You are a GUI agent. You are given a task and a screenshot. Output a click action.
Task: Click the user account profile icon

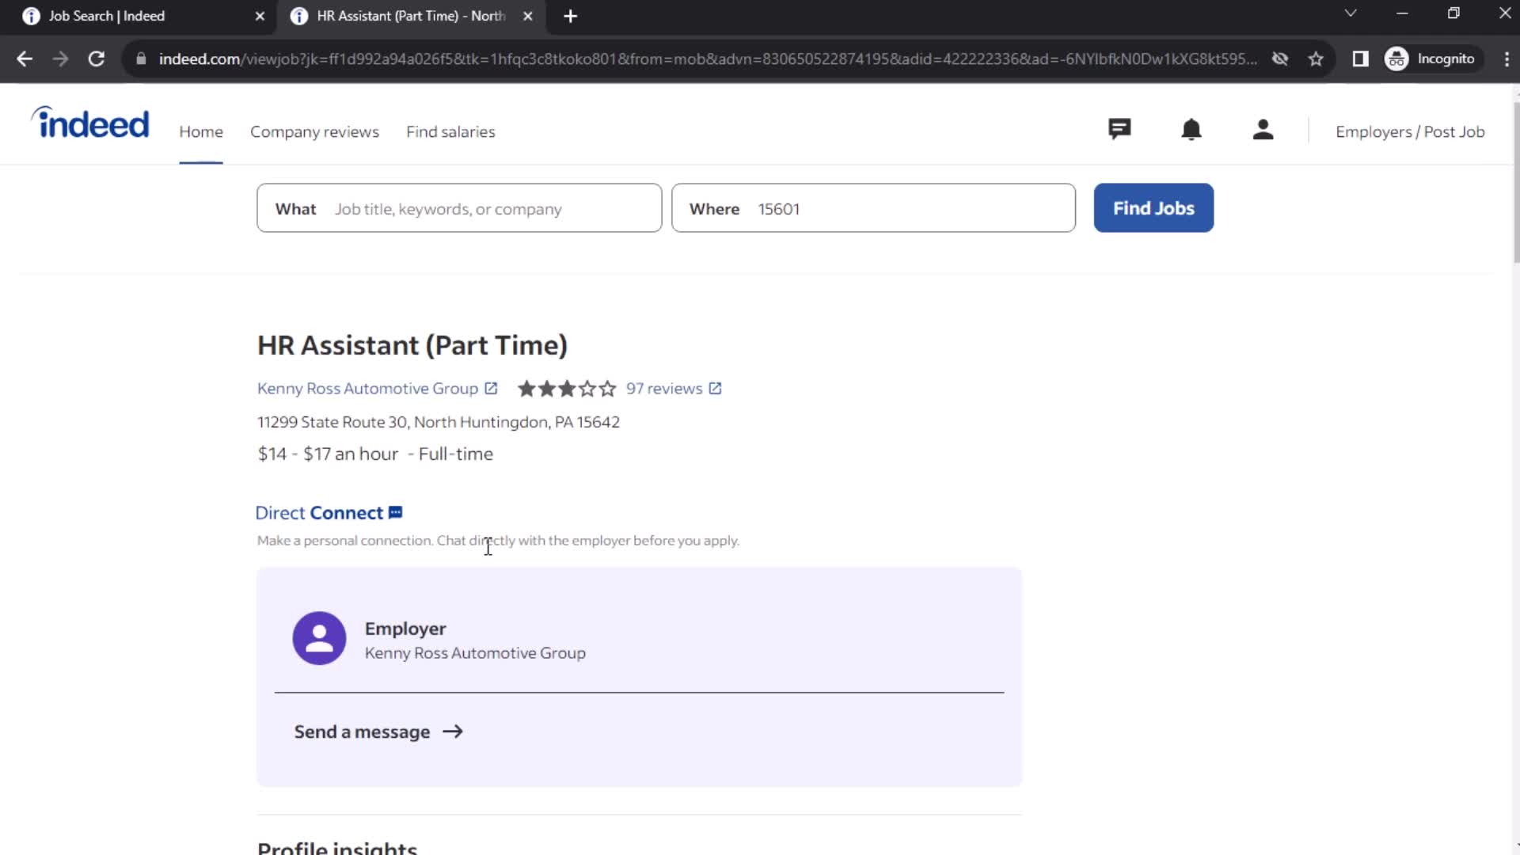1263,130
